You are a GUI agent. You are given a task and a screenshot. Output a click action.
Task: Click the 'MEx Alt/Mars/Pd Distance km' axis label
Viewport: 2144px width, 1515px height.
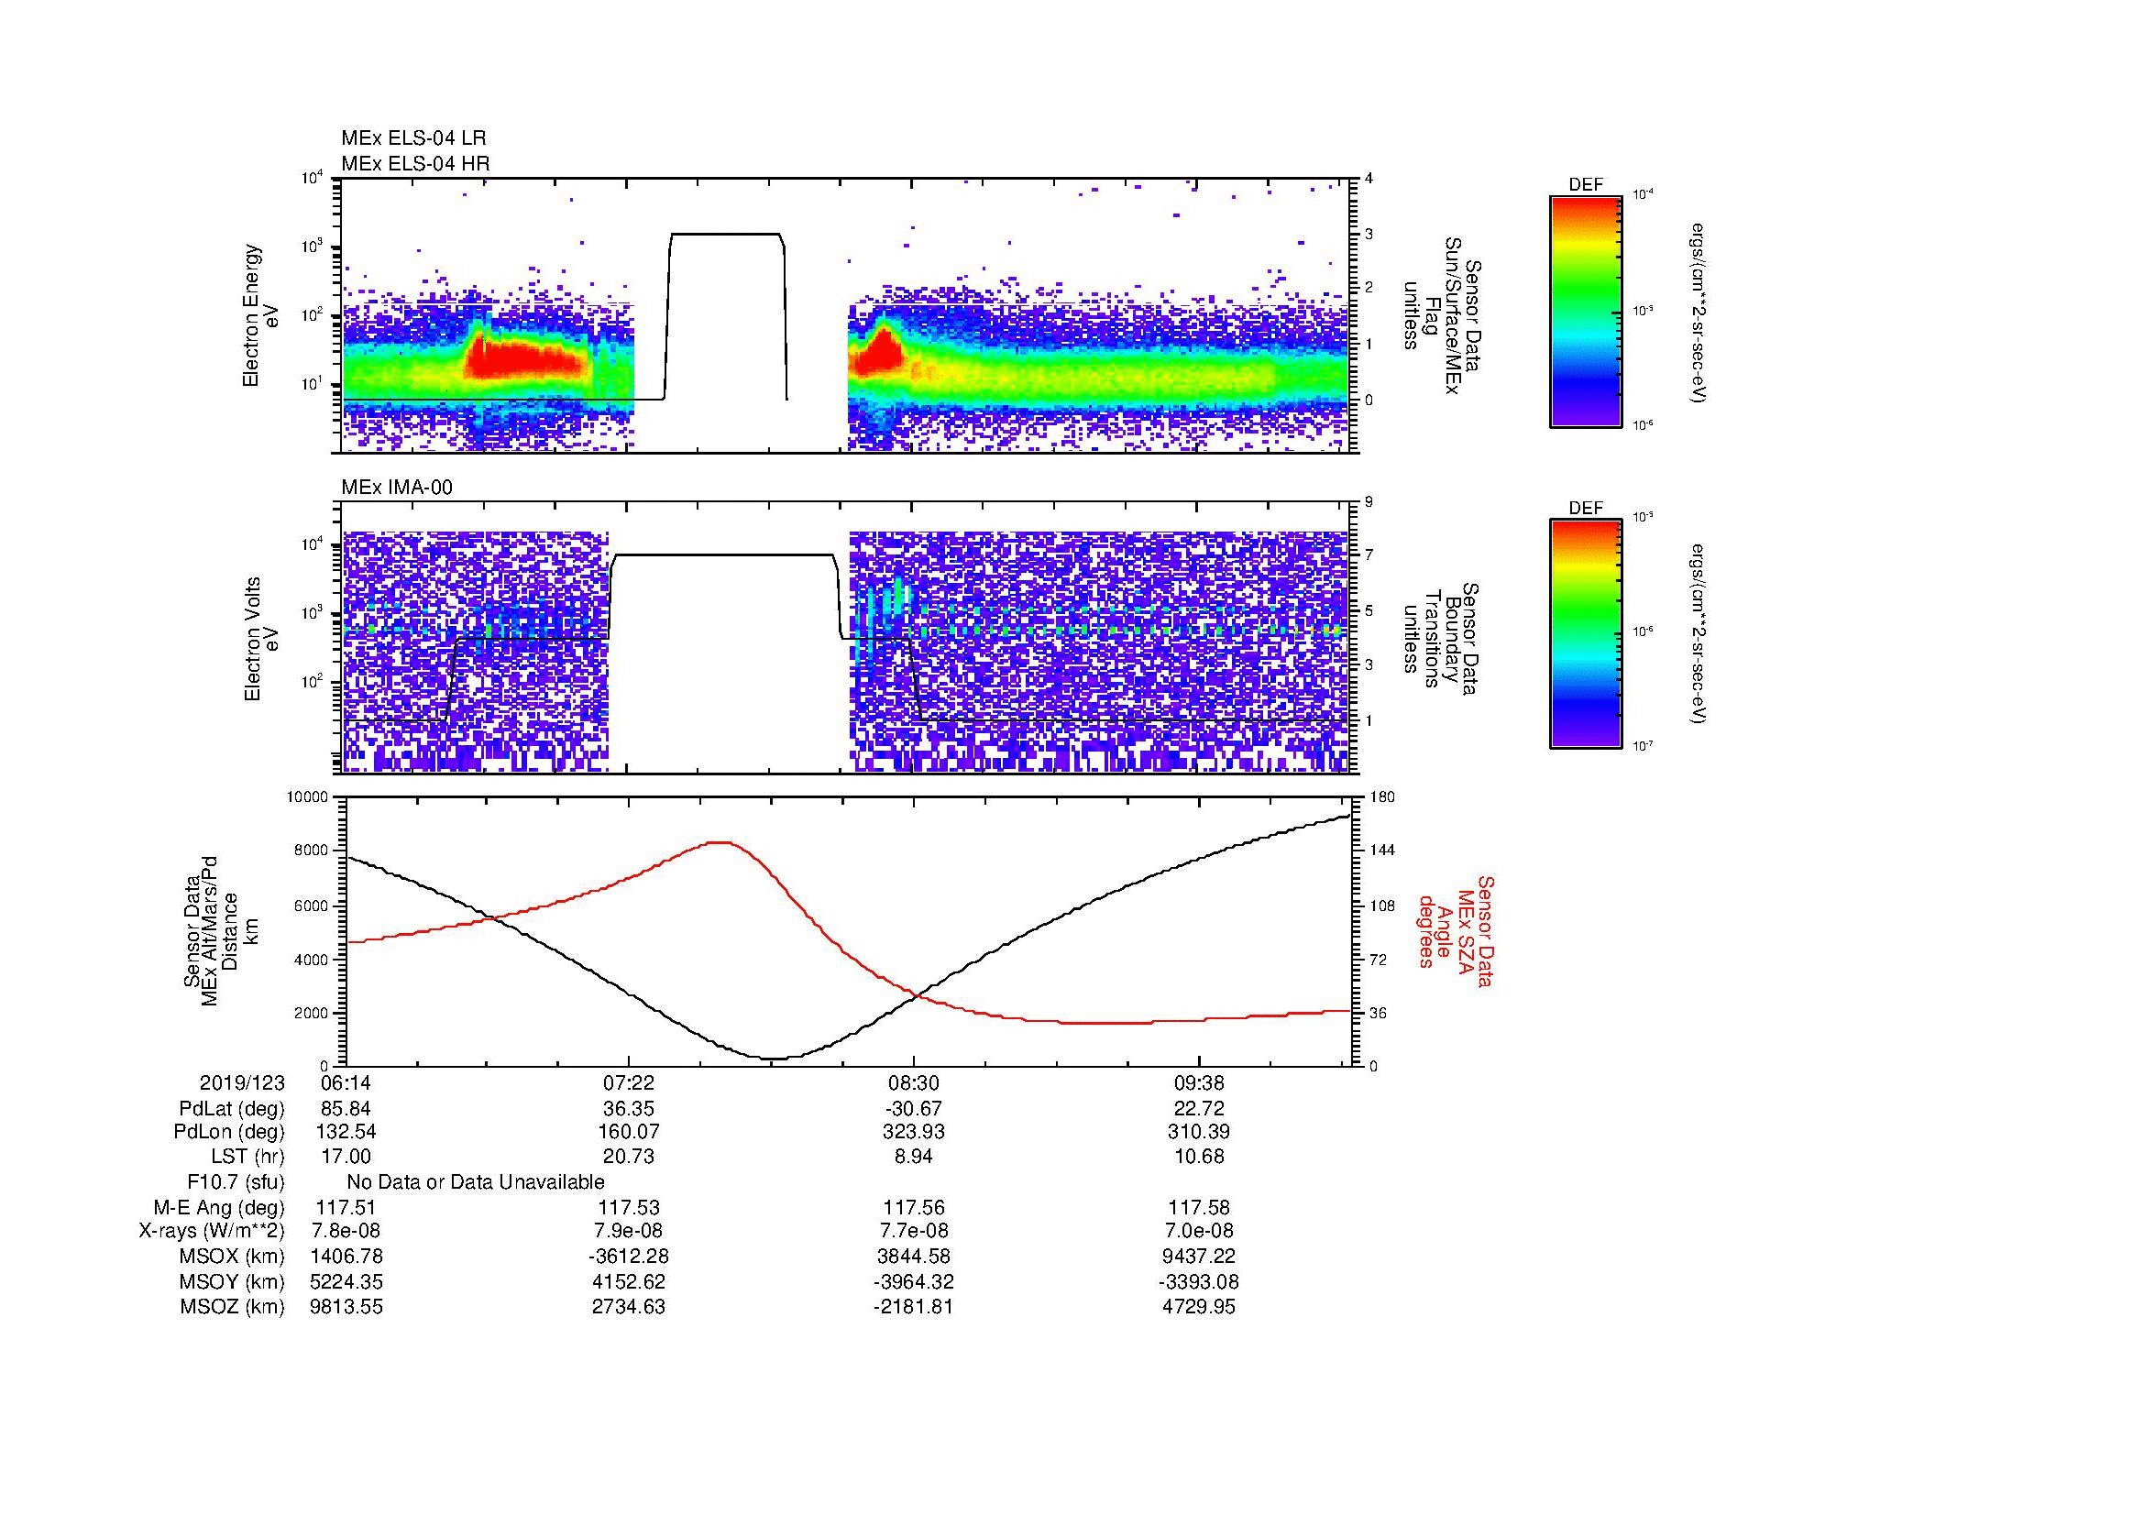click(219, 930)
